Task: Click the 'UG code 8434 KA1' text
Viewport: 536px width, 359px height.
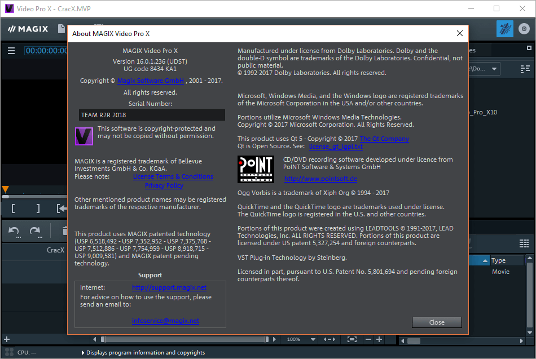Action: coord(150,69)
